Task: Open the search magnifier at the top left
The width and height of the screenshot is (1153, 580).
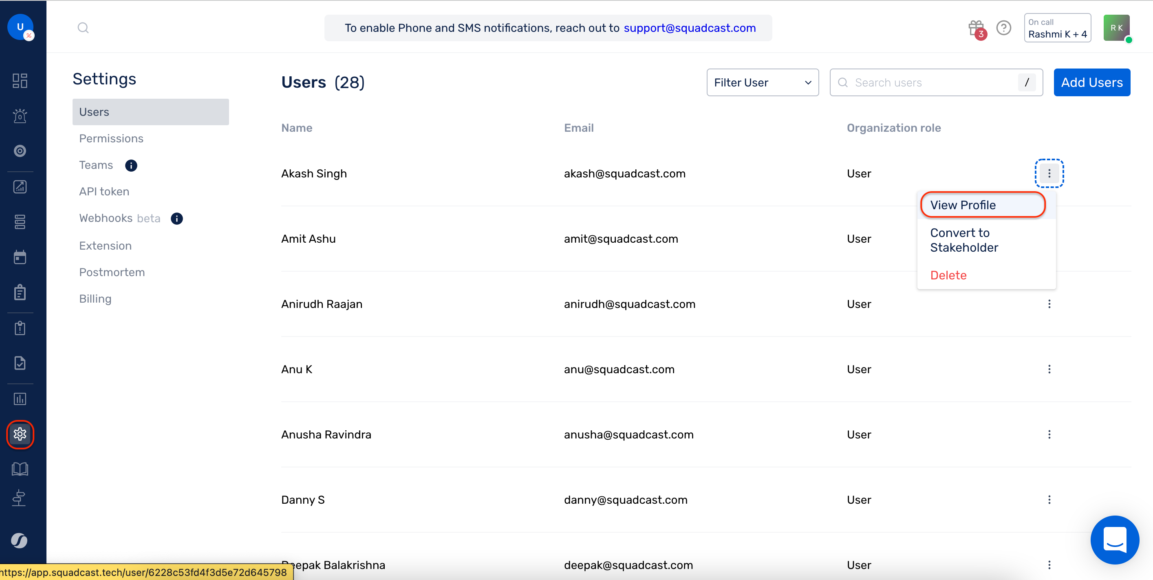Action: point(83,28)
